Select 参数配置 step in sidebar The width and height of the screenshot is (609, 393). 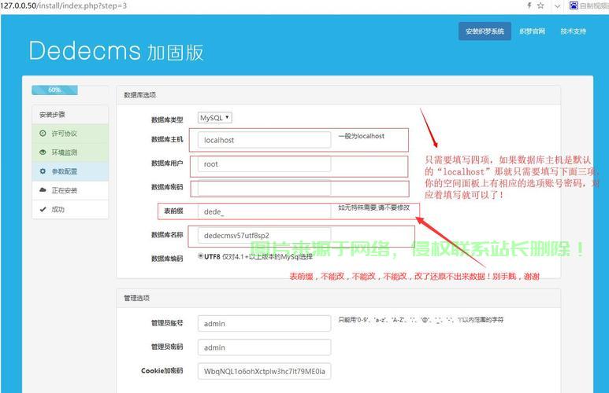[x=70, y=171]
